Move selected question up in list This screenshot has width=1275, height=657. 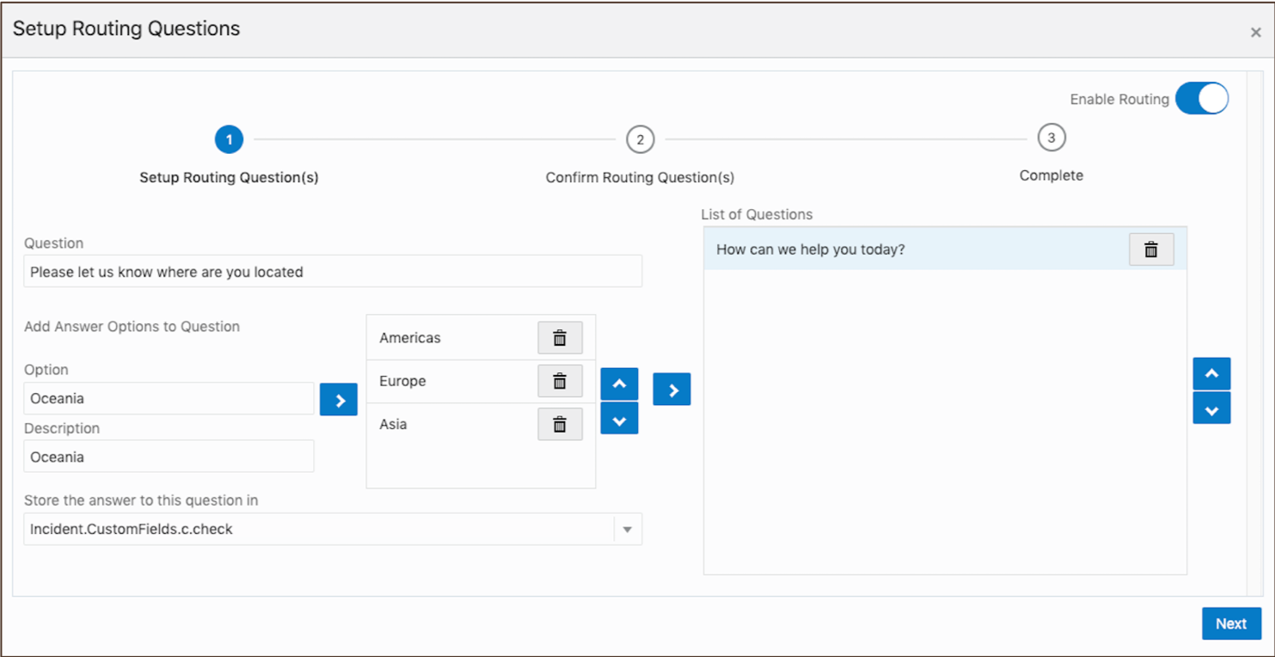(1211, 374)
